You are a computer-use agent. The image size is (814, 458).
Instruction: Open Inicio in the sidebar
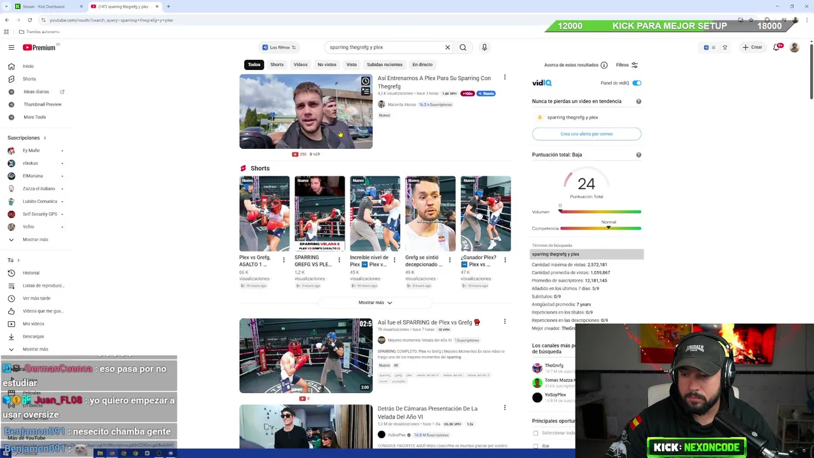28,66
